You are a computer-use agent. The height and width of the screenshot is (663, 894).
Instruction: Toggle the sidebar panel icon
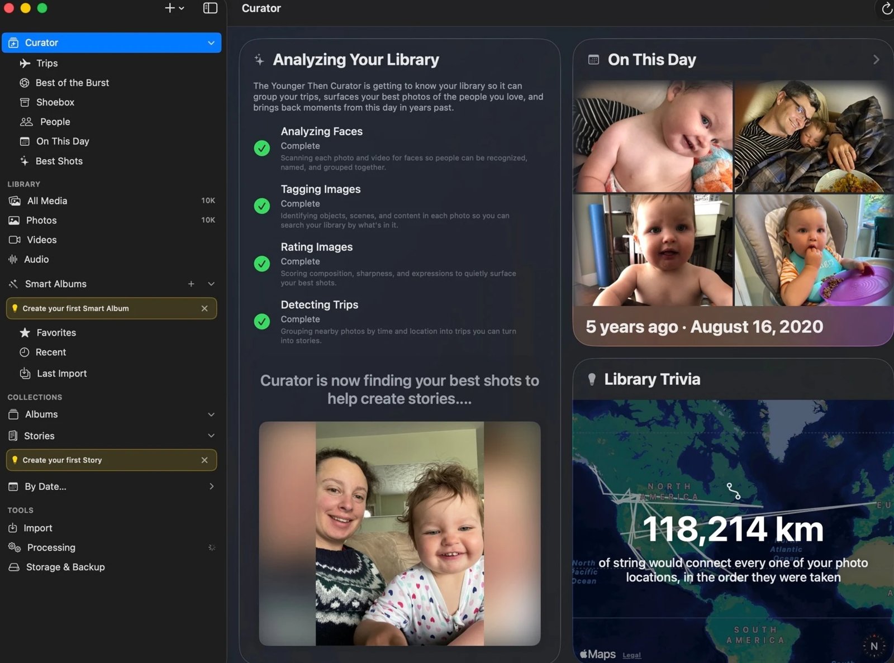[210, 8]
